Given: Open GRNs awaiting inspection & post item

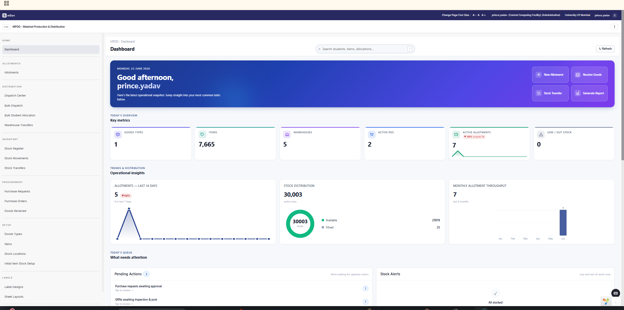Looking at the screenshot, I should pos(241,302).
